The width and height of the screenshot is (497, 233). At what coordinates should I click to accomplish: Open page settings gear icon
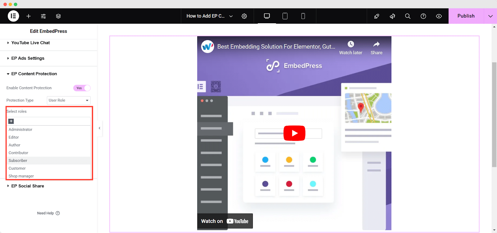[244, 16]
